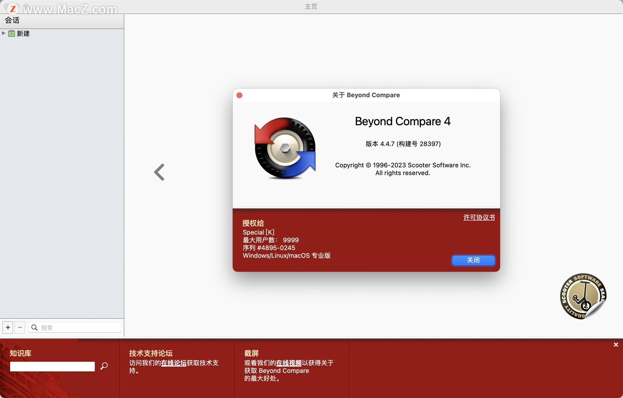The image size is (623, 398).
Task: Click the 知识库 search input box
Action: 52,366
